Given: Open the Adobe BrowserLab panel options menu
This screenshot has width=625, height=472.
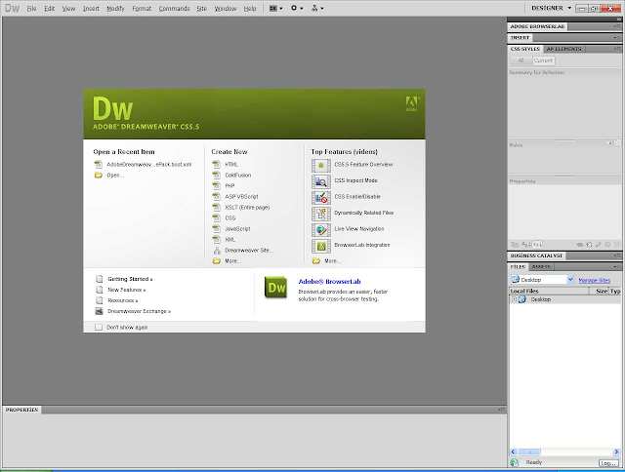Looking at the screenshot, I should (x=616, y=26).
